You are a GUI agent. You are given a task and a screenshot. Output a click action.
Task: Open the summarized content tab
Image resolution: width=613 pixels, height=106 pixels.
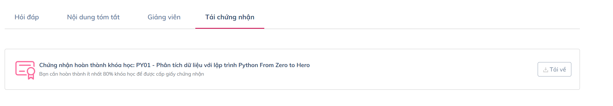pyautogui.click(x=93, y=17)
